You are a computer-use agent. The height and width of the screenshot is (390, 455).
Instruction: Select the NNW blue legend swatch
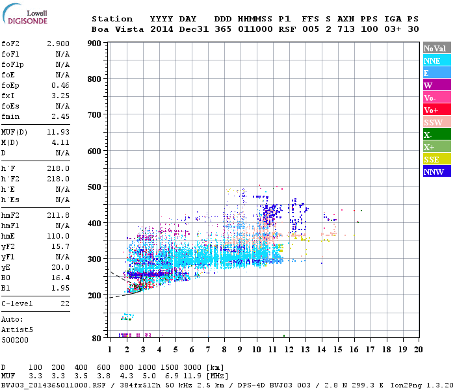tap(437, 171)
